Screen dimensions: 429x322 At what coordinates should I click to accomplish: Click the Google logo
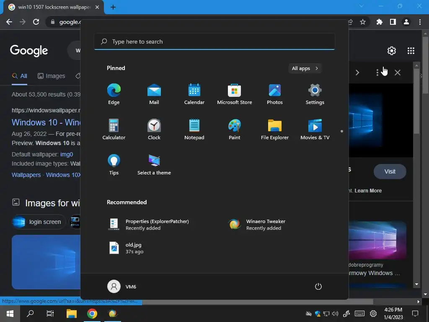click(x=29, y=51)
